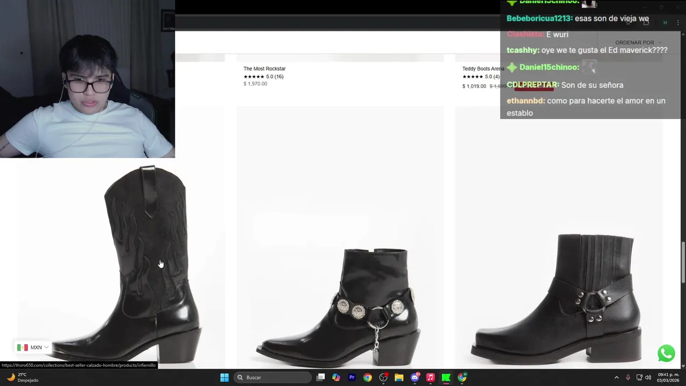Viewport: 686px width, 386px height.
Task: Open File Explorer from taskbar
Action: [x=399, y=377]
